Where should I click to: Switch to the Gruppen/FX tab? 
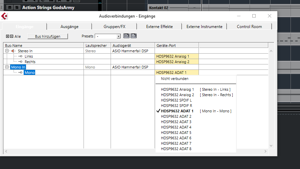114,27
